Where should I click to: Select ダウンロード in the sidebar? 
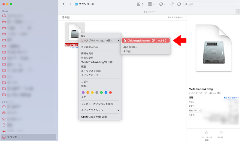(x=28, y=137)
